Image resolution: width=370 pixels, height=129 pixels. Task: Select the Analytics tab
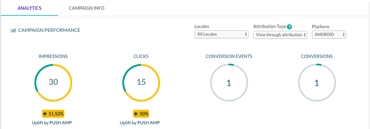[x=30, y=8]
